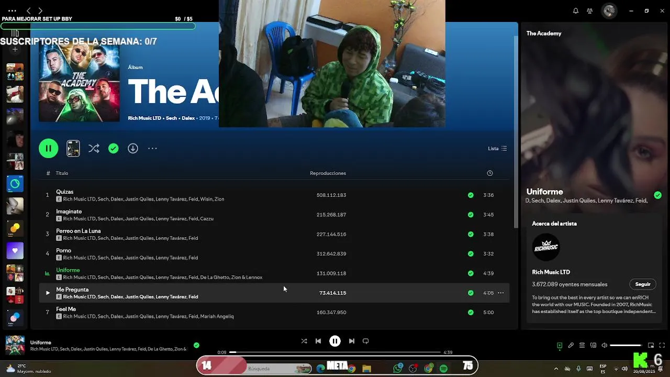Image resolution: width=670 pixels, height=377 pixels.
Task: Open friend activity icon beside the bell
Action: tap(590, 10)
